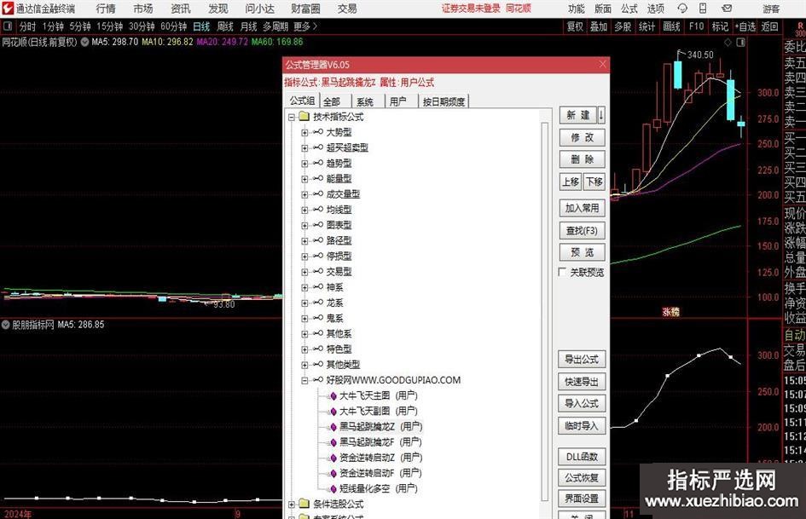Open the 市场 menu
This screenshot has height=519, width=806.
click(143, 9)
